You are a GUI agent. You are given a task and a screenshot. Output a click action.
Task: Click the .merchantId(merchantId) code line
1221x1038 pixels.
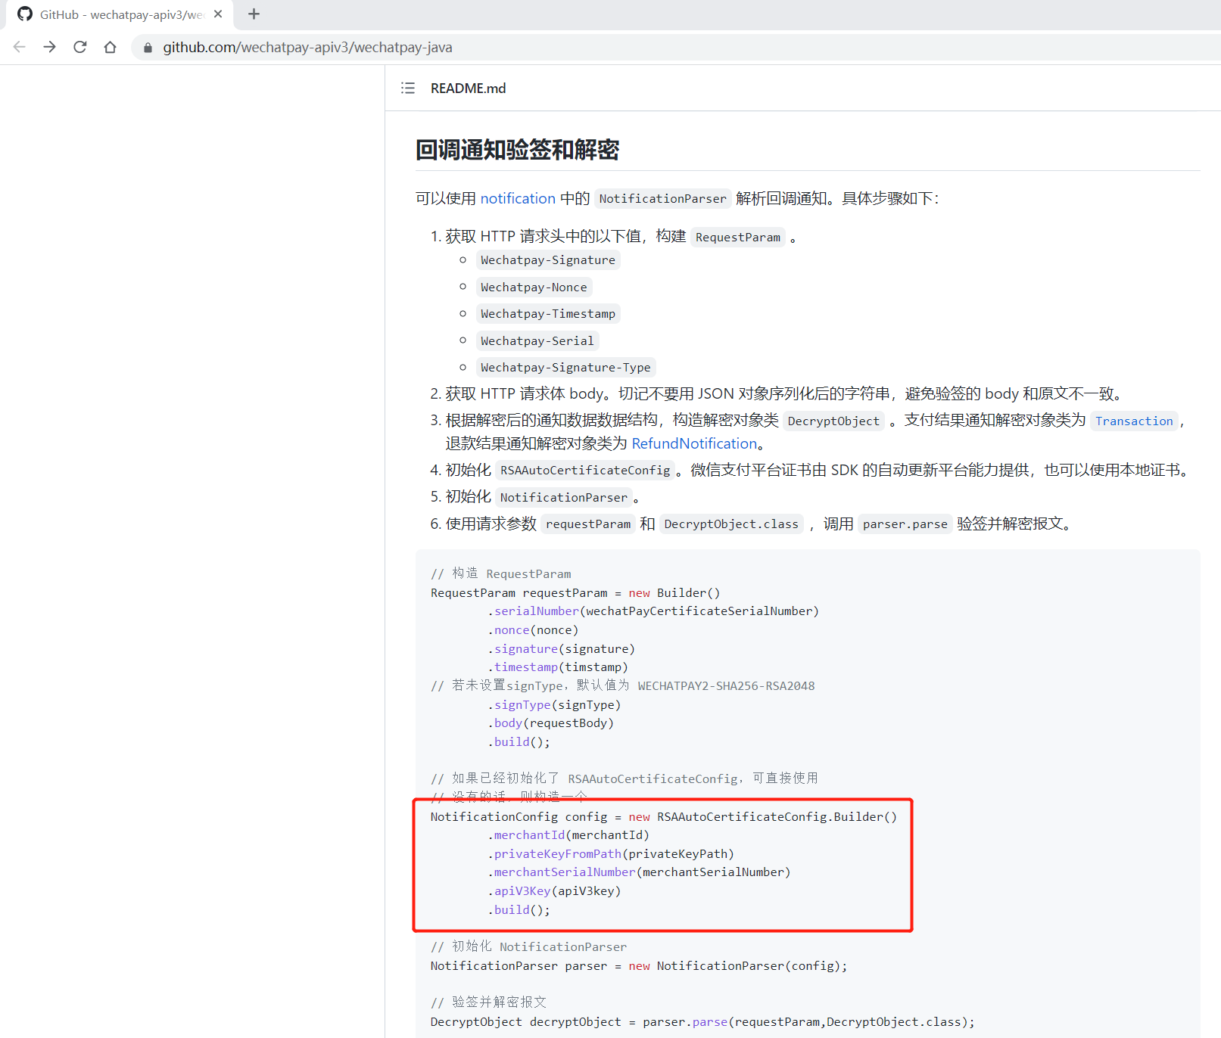tap(568, 835)
